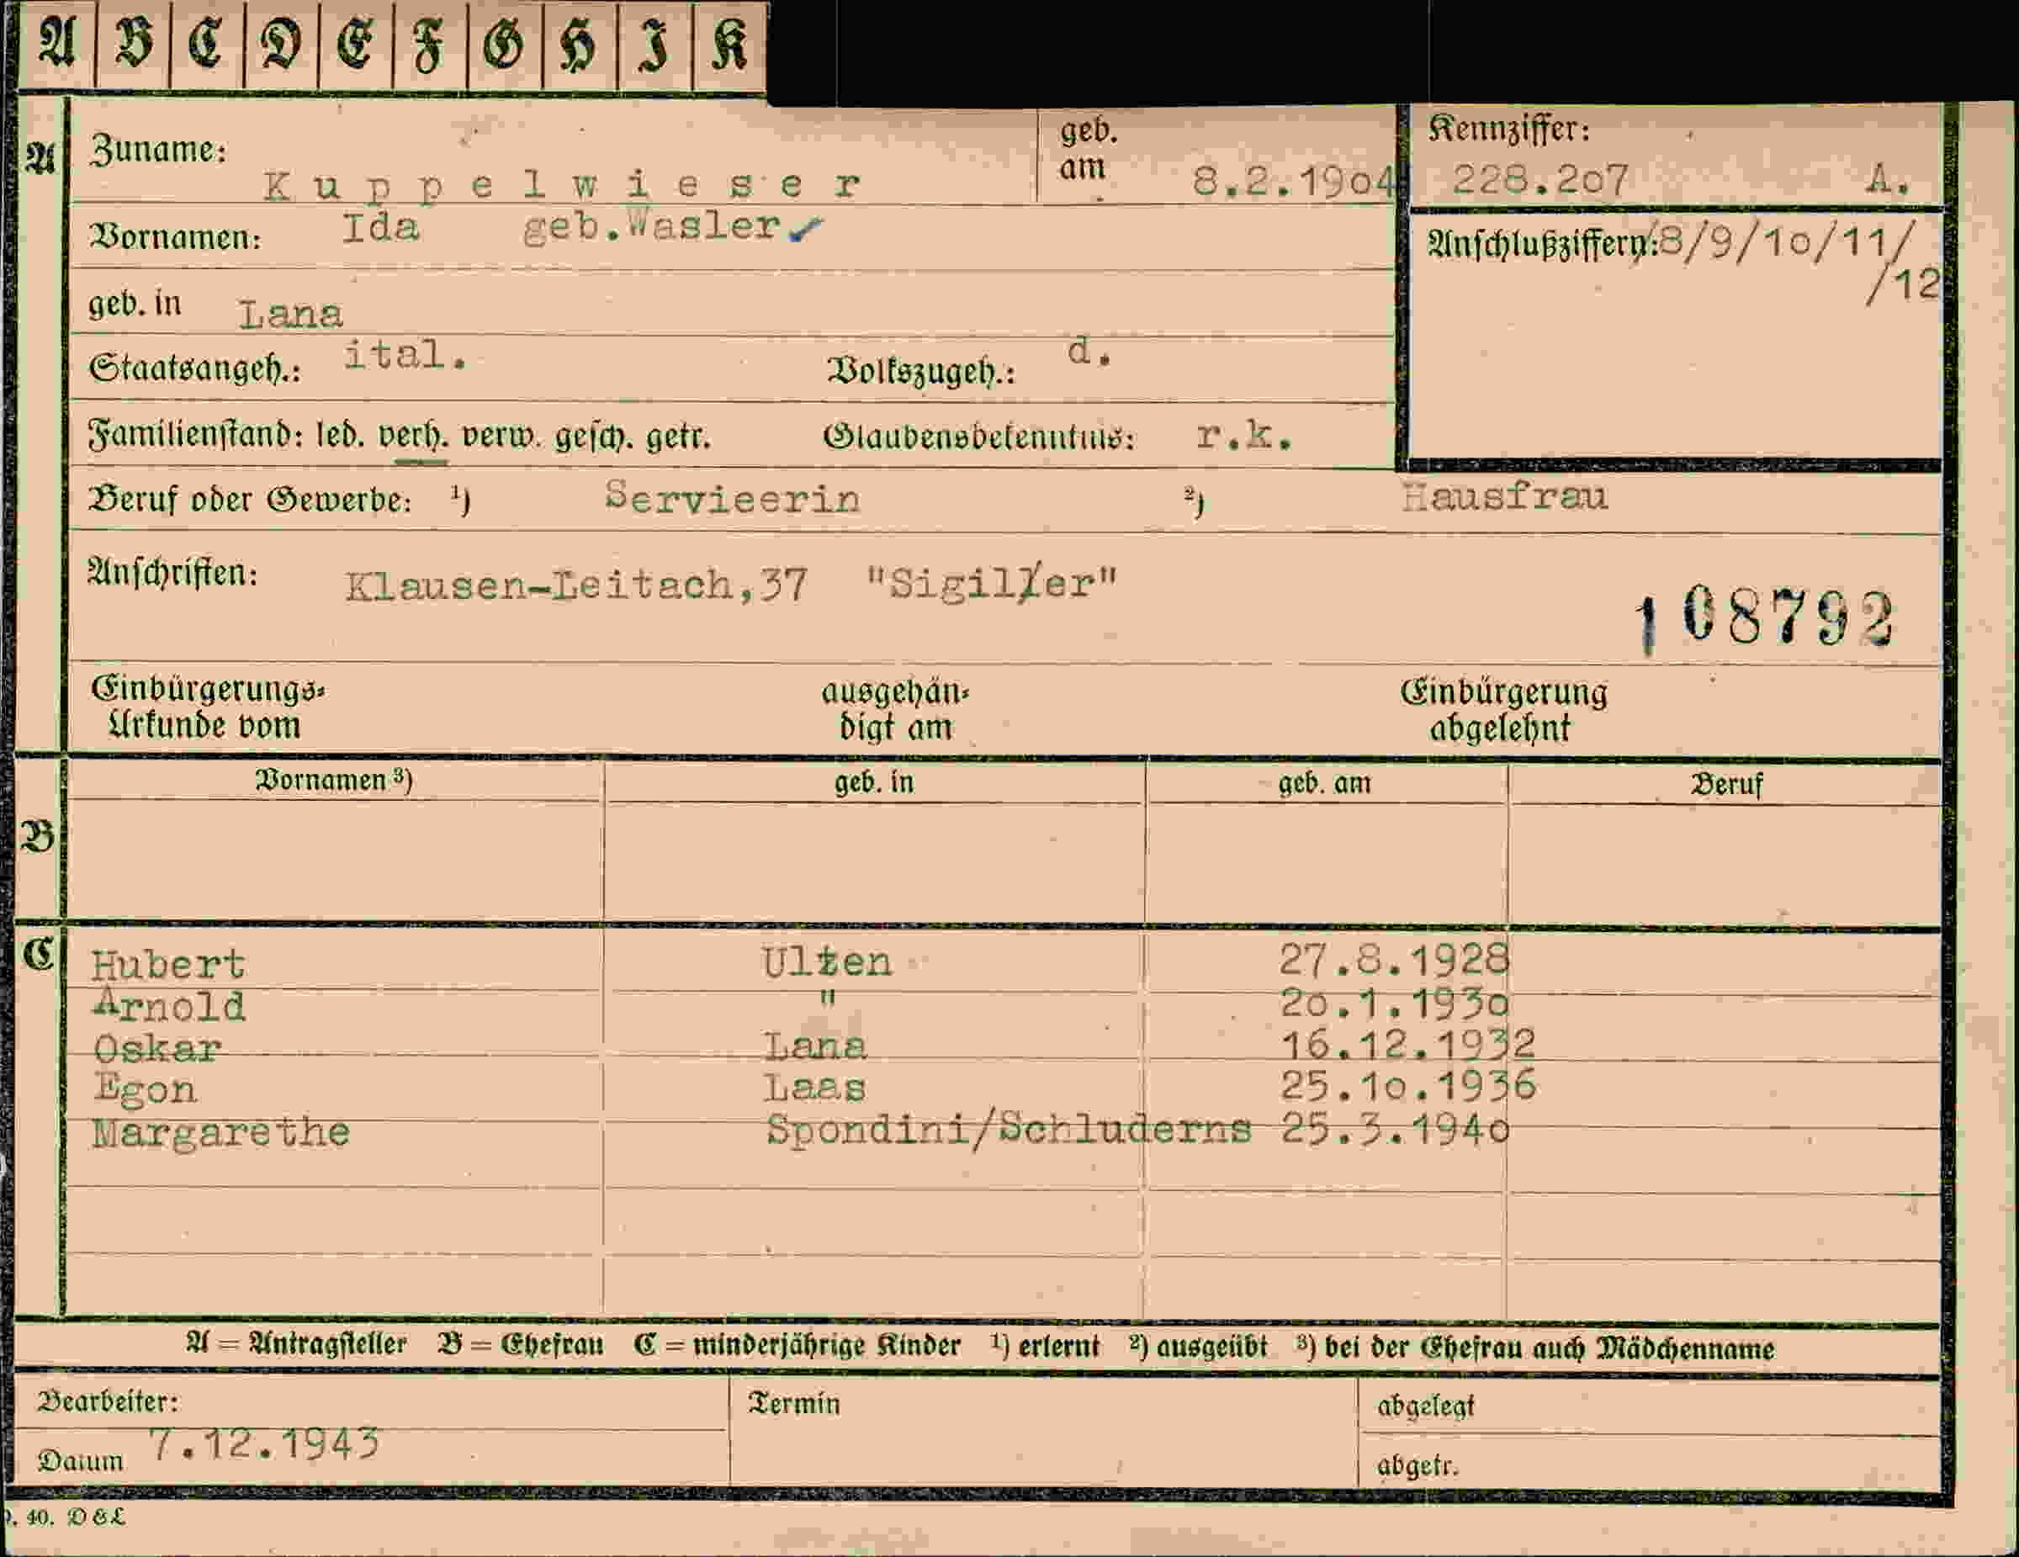Click the practised occupation Hausfrau
This screenshot has height=1557, width=2019.
coord(1505,496)
